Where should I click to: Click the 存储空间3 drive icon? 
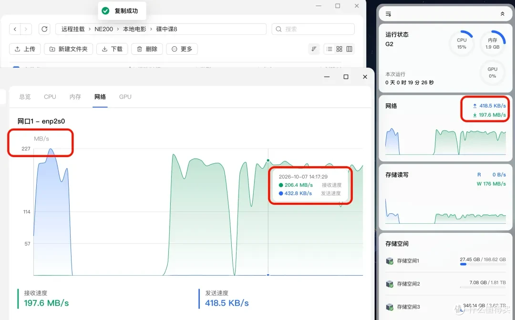pyautogui.click(x=390, y=307)
